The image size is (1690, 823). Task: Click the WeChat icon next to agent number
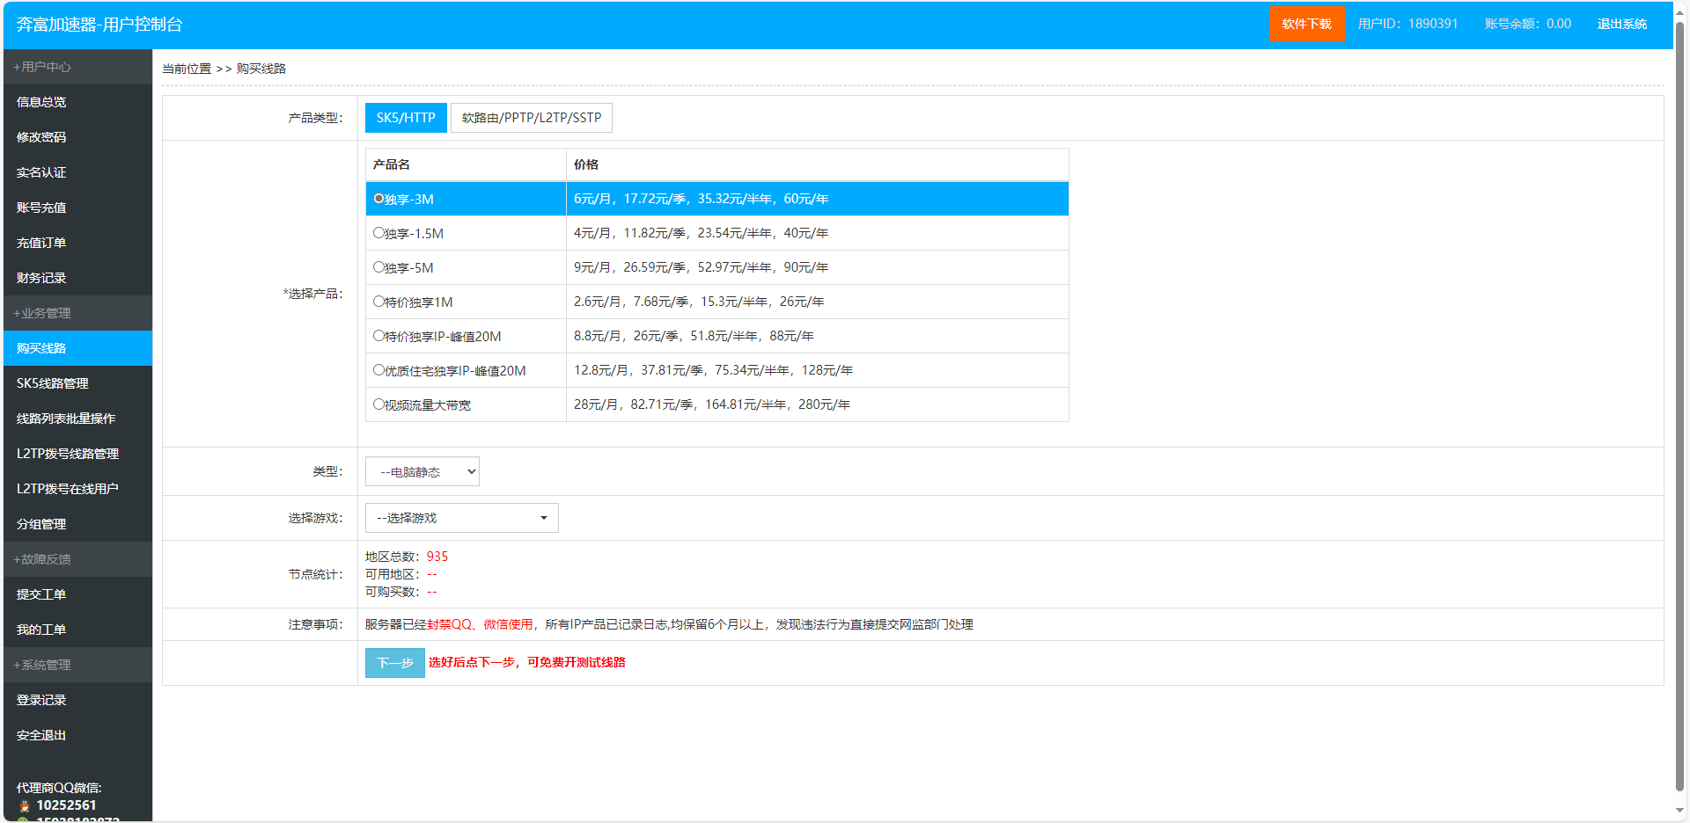[23, 819]
